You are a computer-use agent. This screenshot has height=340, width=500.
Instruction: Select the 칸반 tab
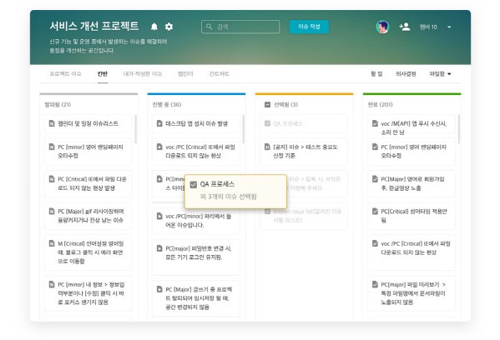coord(103,74)
